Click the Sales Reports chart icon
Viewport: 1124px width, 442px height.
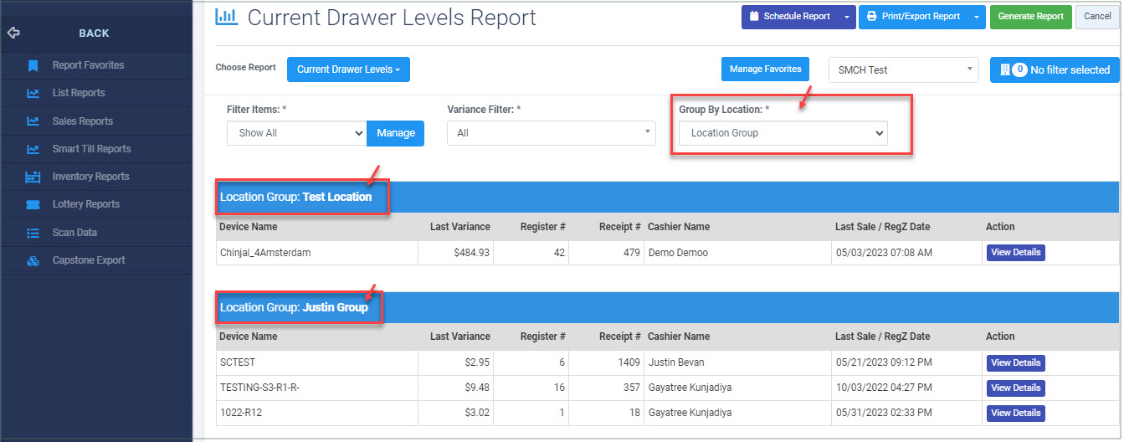point(33,121)
